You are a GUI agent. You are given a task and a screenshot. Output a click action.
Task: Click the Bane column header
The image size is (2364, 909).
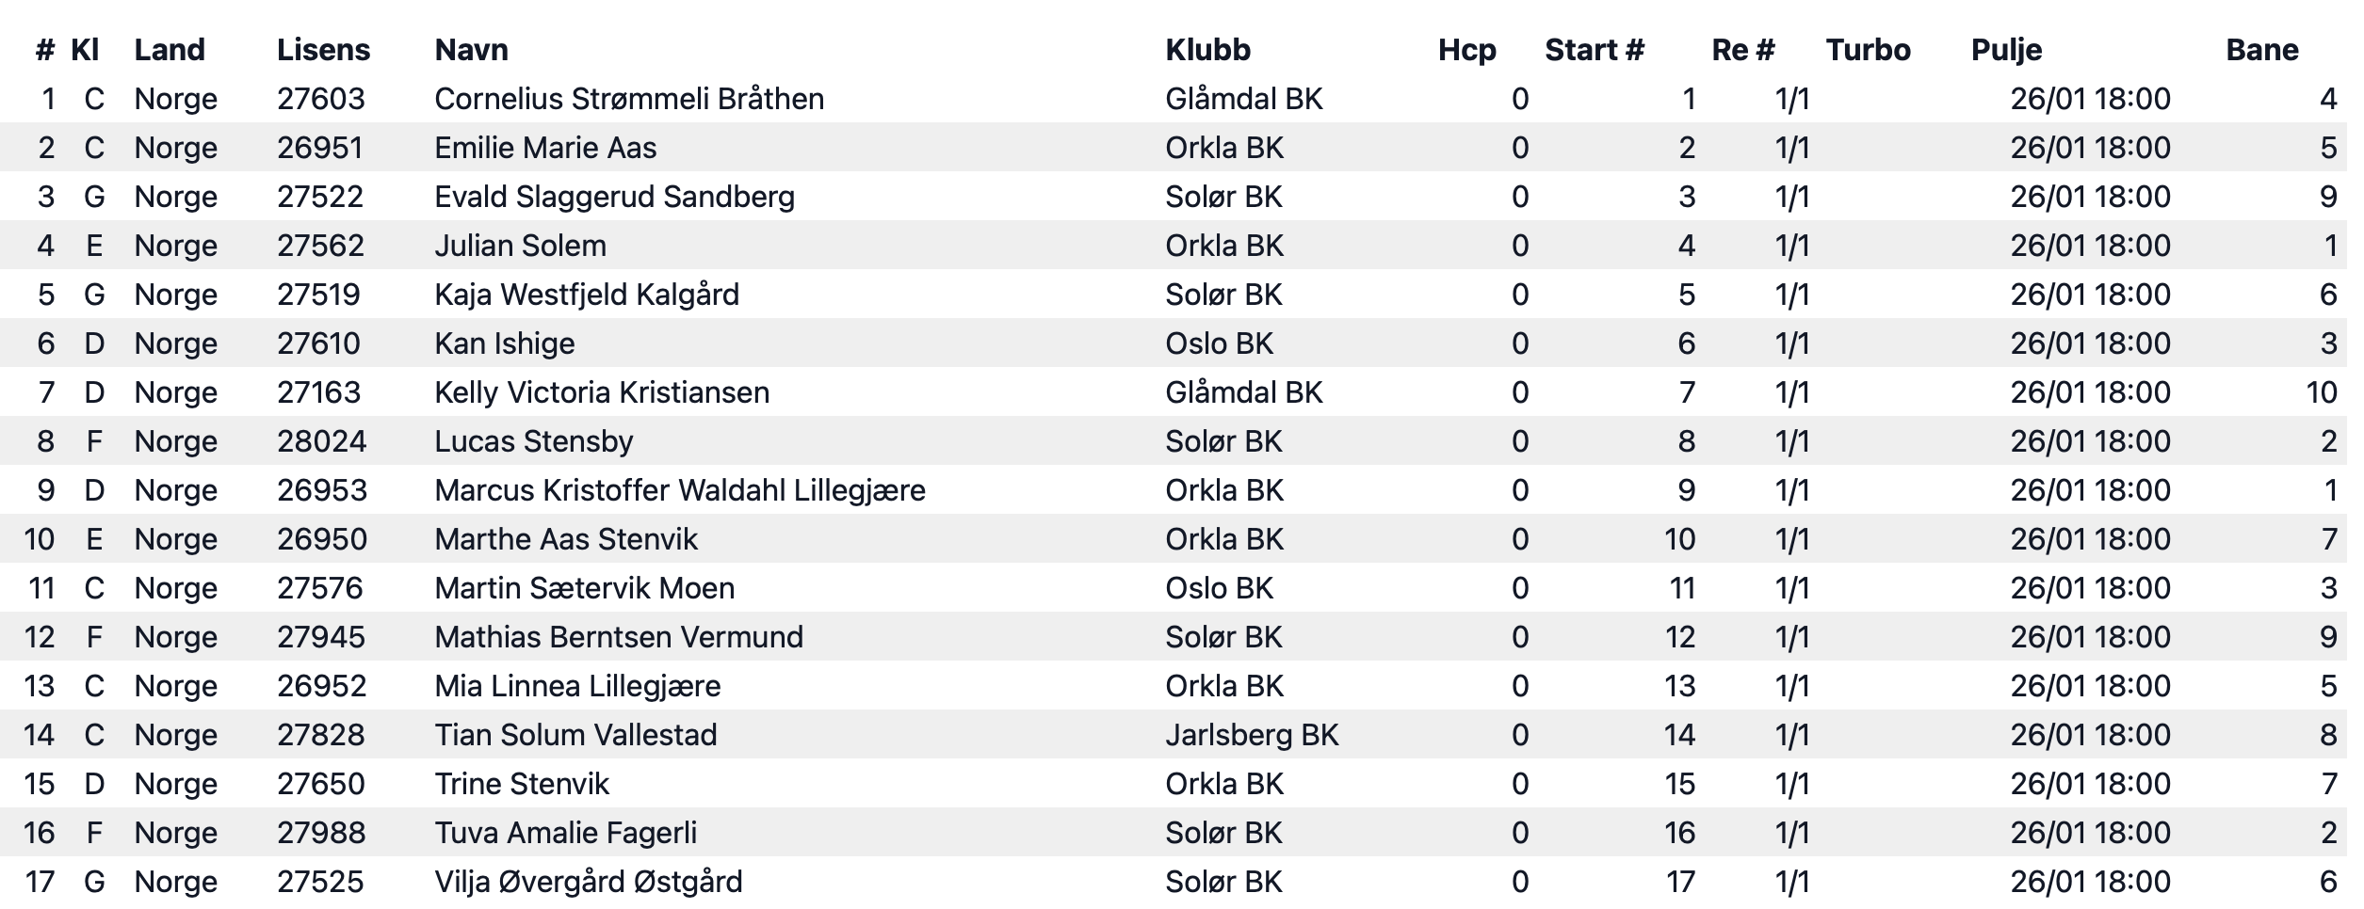2262,50
